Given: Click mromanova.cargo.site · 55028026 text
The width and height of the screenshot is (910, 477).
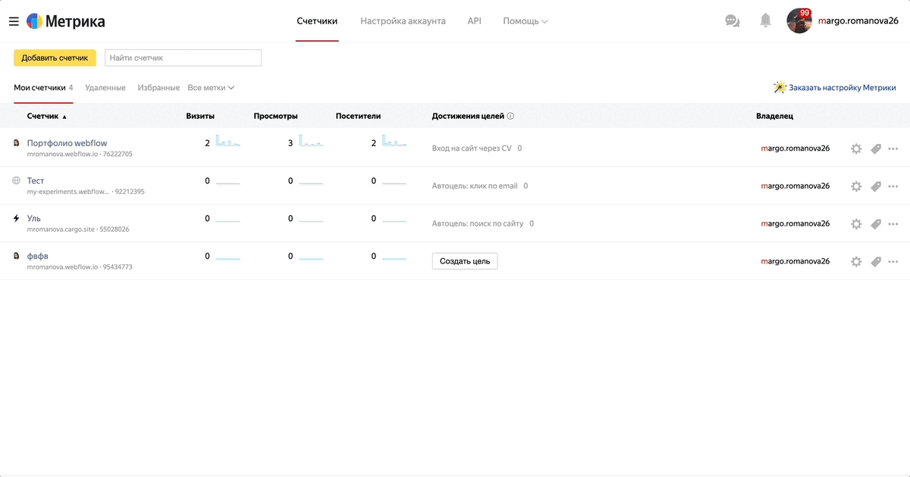Looking at the screenshot, I should point(78,229).
